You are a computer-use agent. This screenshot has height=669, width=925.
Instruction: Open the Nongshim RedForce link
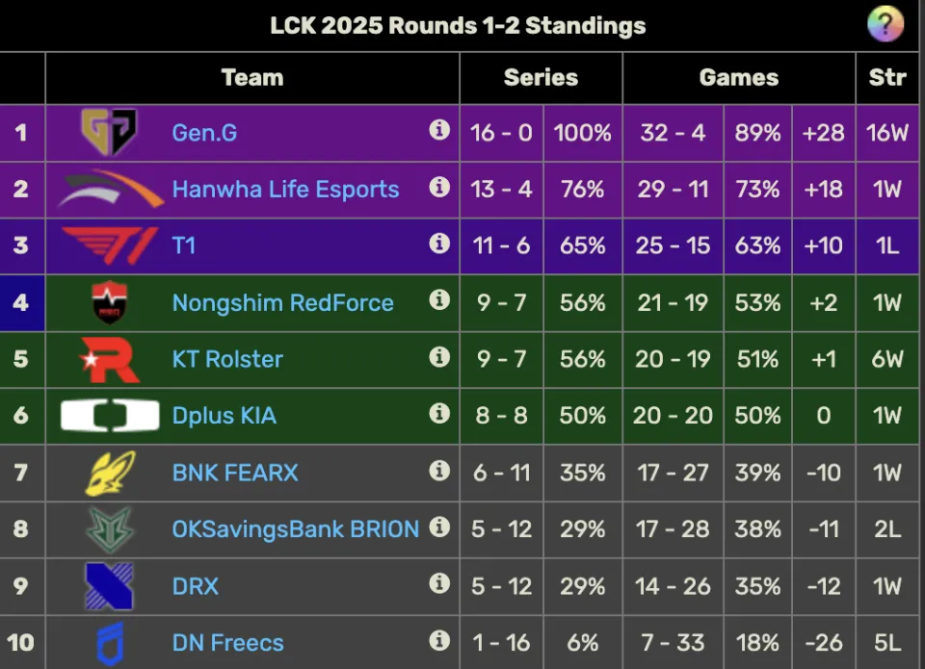coord(282,302)
